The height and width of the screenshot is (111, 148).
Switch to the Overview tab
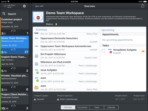[x=68, y=108]
